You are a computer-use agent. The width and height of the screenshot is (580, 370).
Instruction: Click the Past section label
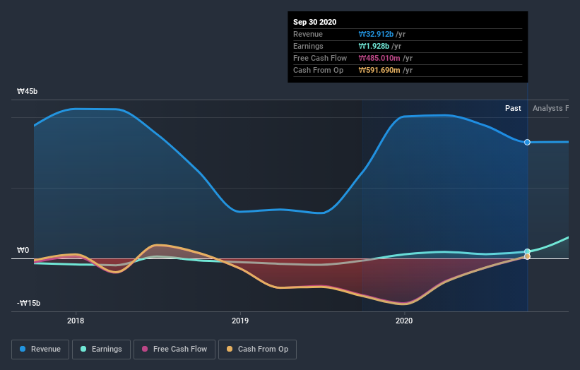(513, 108)
